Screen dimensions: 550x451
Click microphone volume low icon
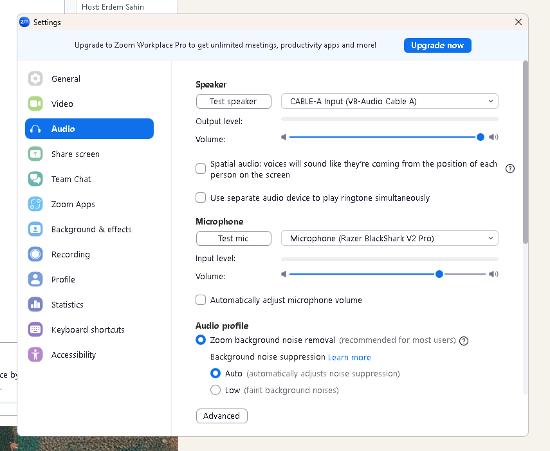coord(284,274)
